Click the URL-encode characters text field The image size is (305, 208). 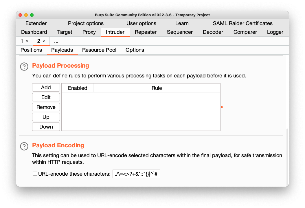pos(136,174)
